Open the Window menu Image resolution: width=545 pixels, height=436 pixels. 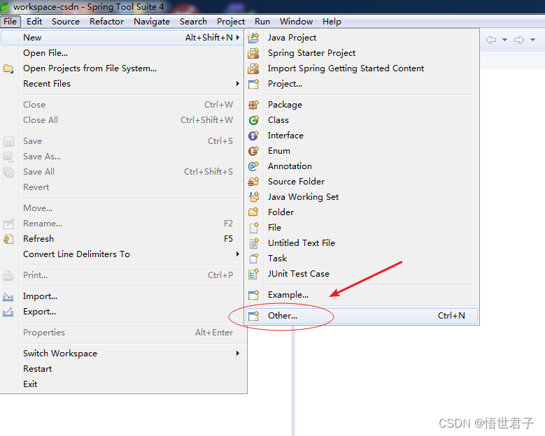296,22
